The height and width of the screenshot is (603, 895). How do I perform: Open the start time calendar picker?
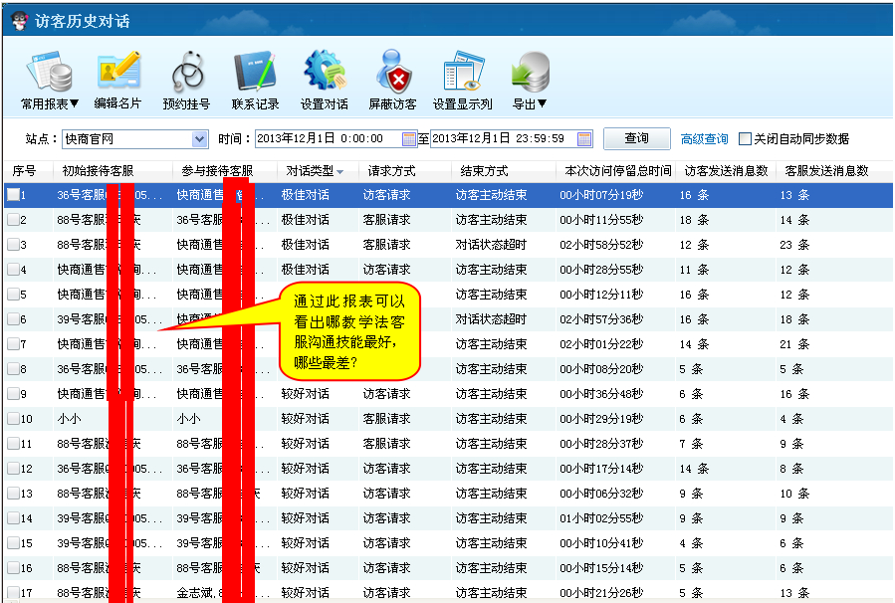pos(408,139)
